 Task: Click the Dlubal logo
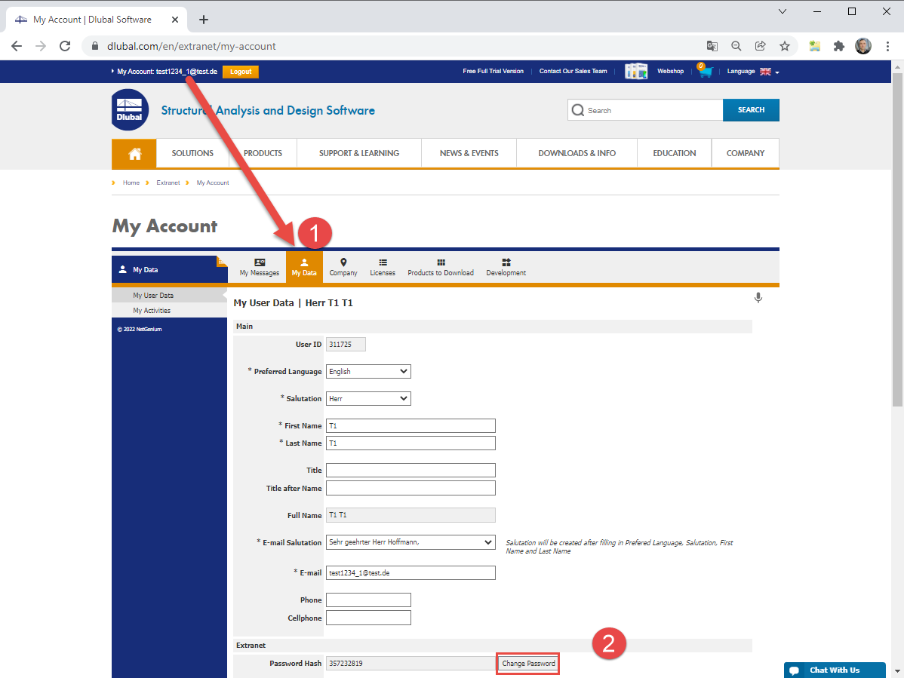point(129,109)
